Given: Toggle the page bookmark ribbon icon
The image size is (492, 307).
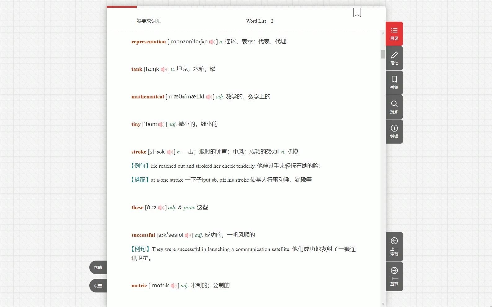Looking at the screenshot, I should (357, 12).
